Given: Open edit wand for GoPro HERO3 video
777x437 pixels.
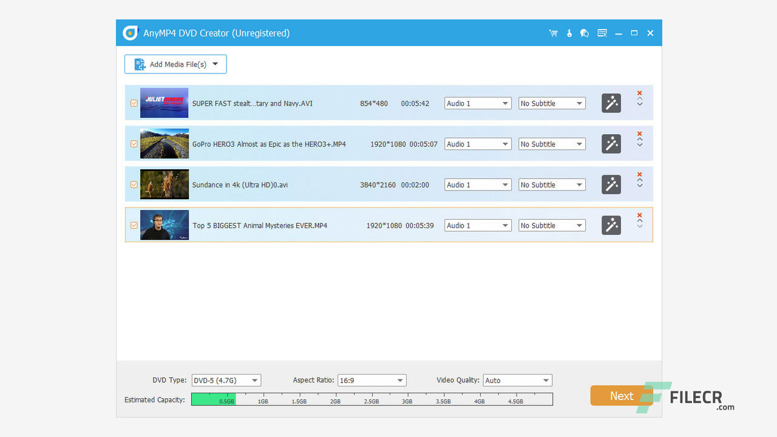Looking at the screenshot, I should tap(611, 144).
